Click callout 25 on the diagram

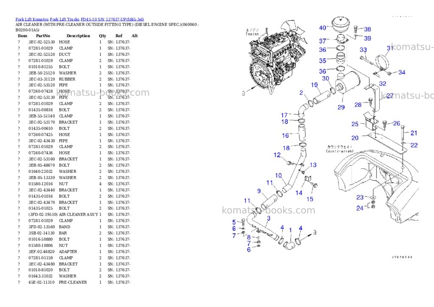point(355,124)
